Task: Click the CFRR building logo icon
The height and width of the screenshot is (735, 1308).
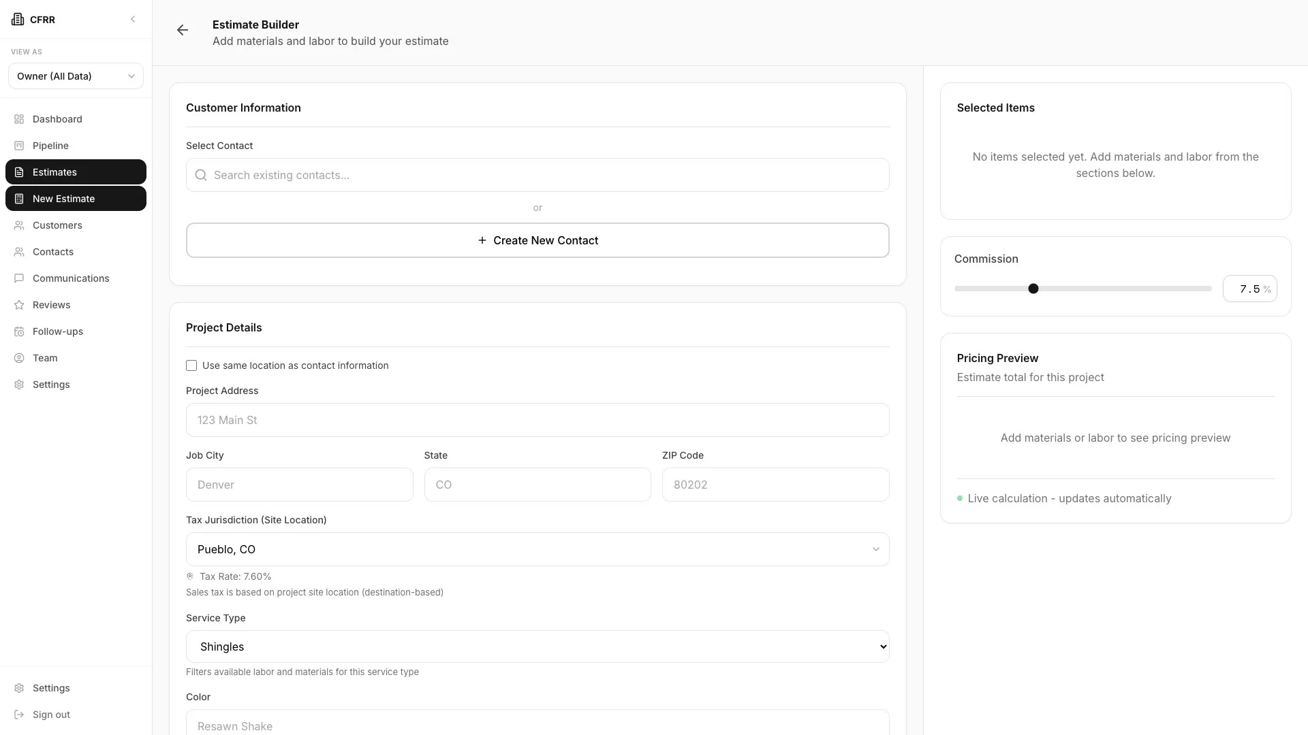Action: 18,19
